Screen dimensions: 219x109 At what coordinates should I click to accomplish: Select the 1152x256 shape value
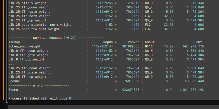tap(105, 3)
